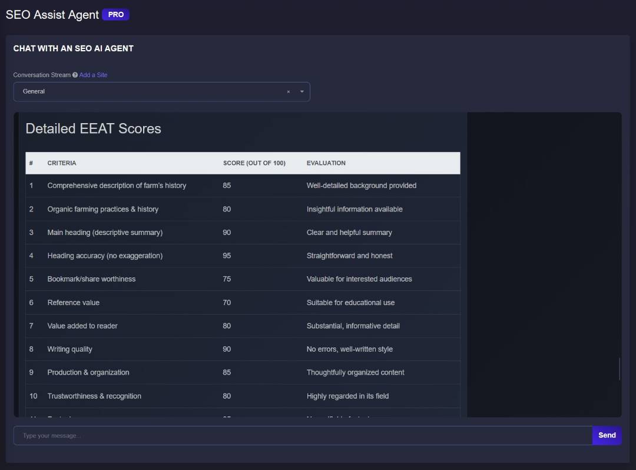This screenshot has width=636, height=470.
Task: Click 'Value added to reader' cell
Action: (82, 326)
